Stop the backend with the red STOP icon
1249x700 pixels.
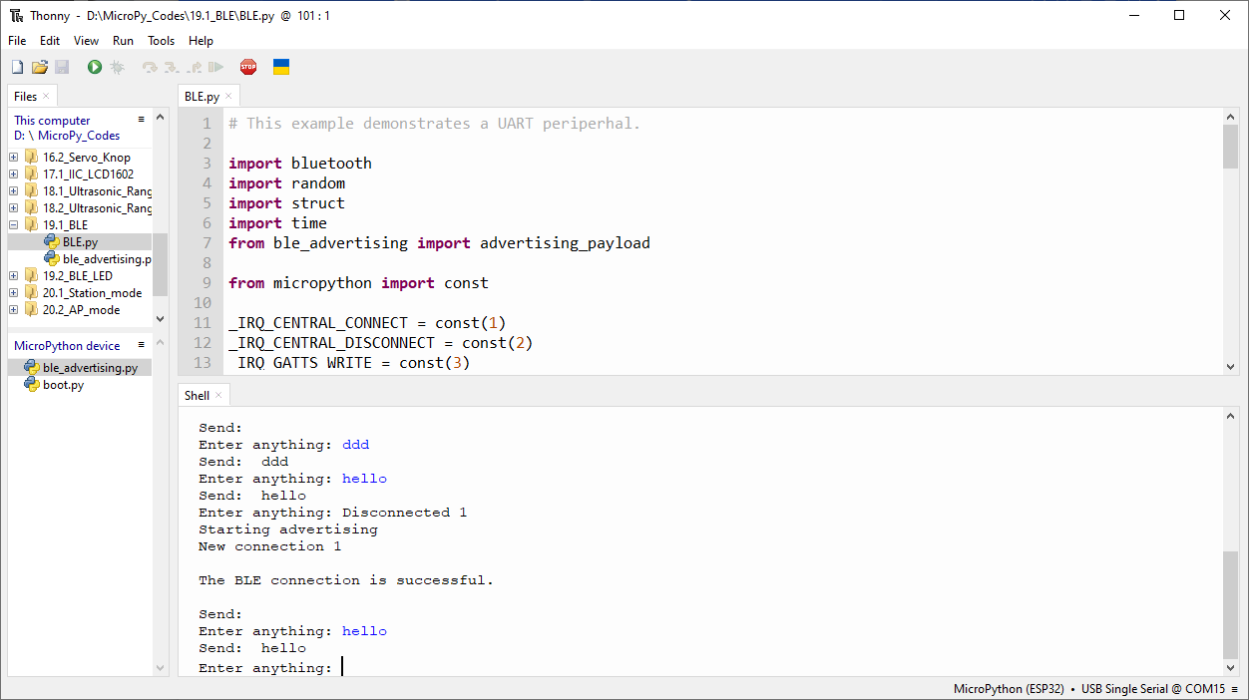(248, 67)
